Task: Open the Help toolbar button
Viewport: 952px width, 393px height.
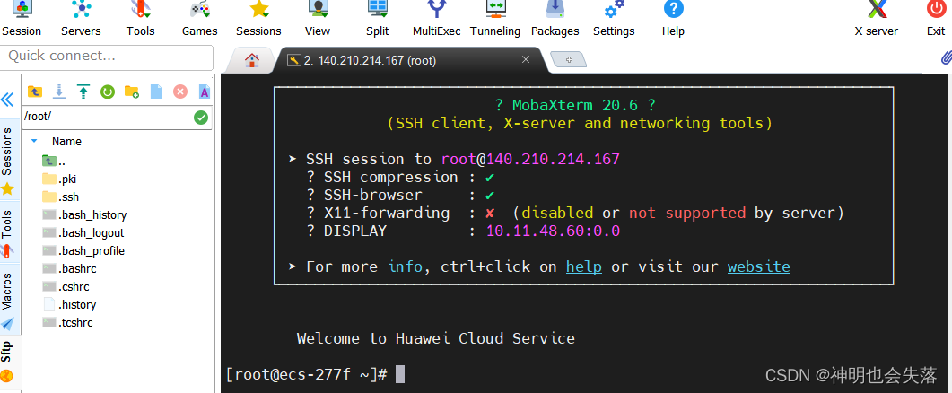Action: point(673,20)
